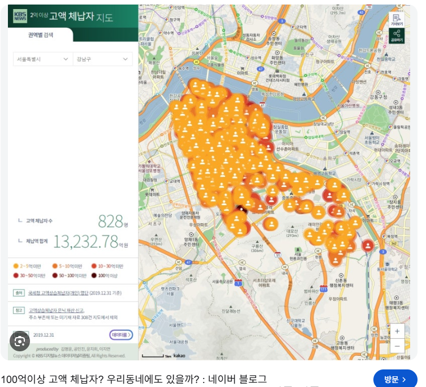426x387 pixels.
Task: Click the 13,232.78억원 total amount
Action: click(91, 242)
